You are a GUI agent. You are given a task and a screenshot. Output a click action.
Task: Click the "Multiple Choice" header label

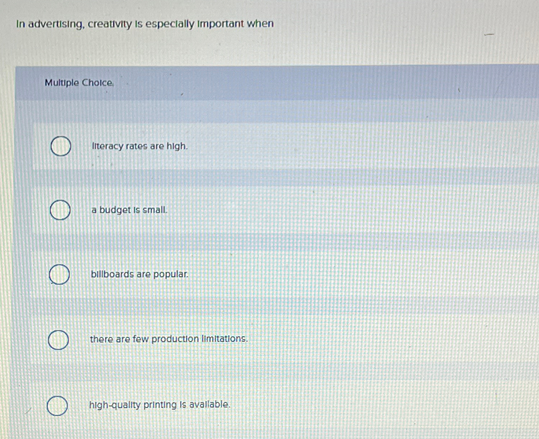tap(78, 83)
